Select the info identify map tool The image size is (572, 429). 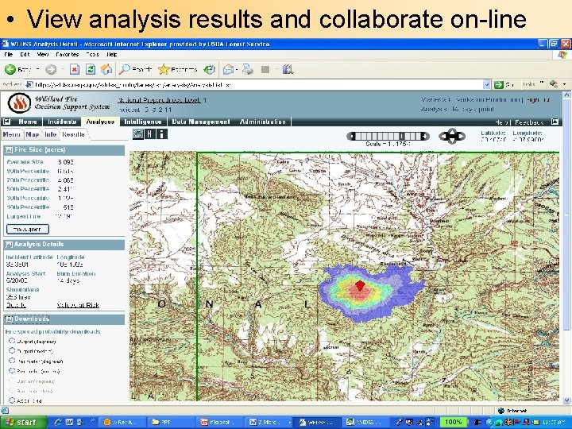[161, 134]
